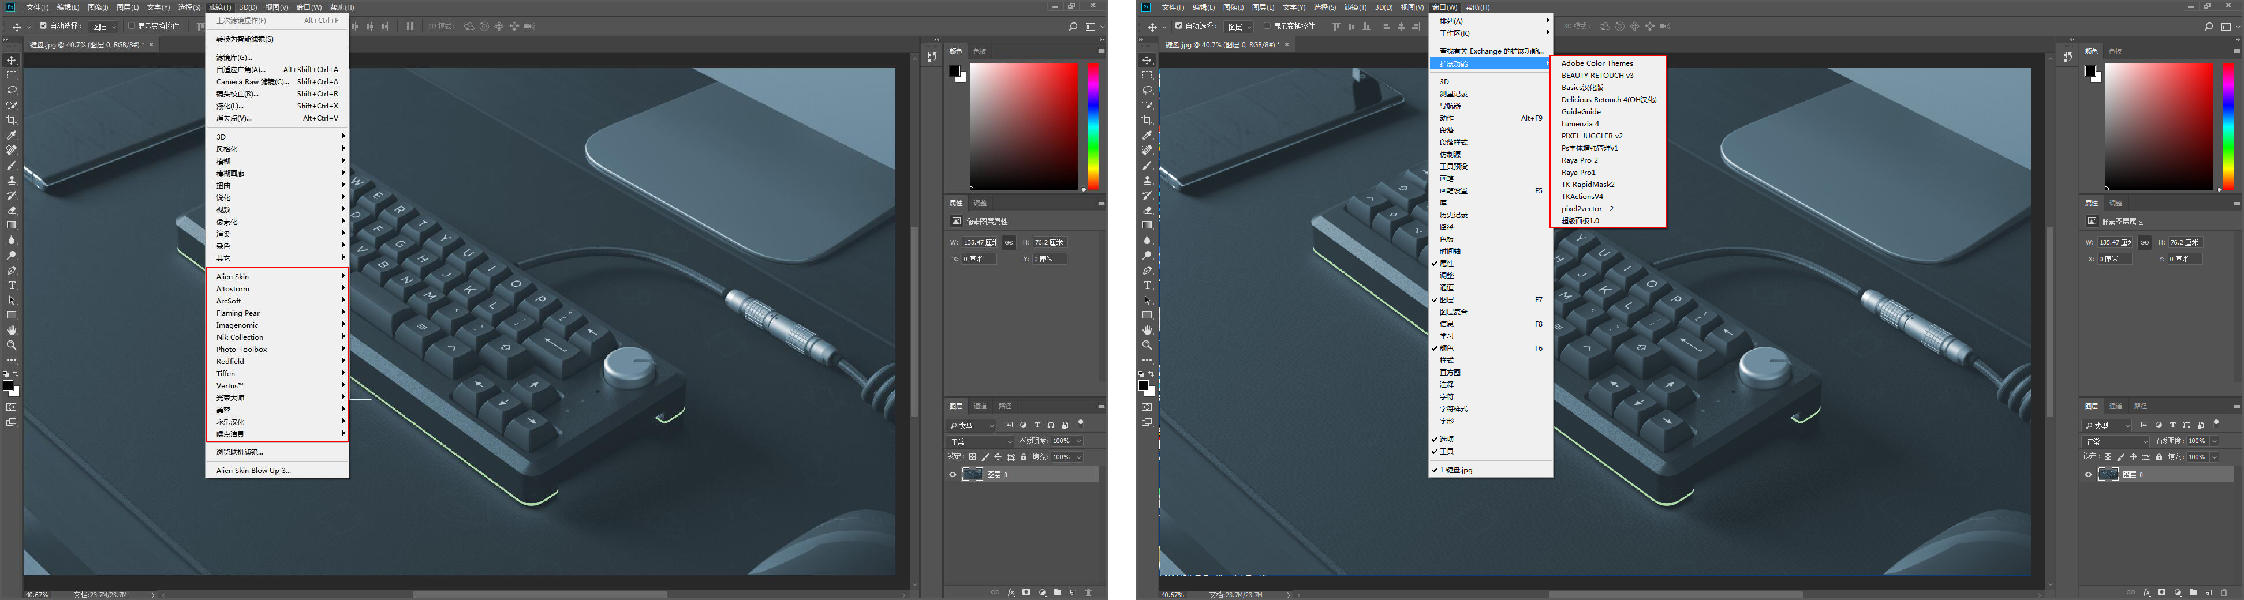
Task: Click the Delete layer trash icon
Action: tap(1089, 592)
